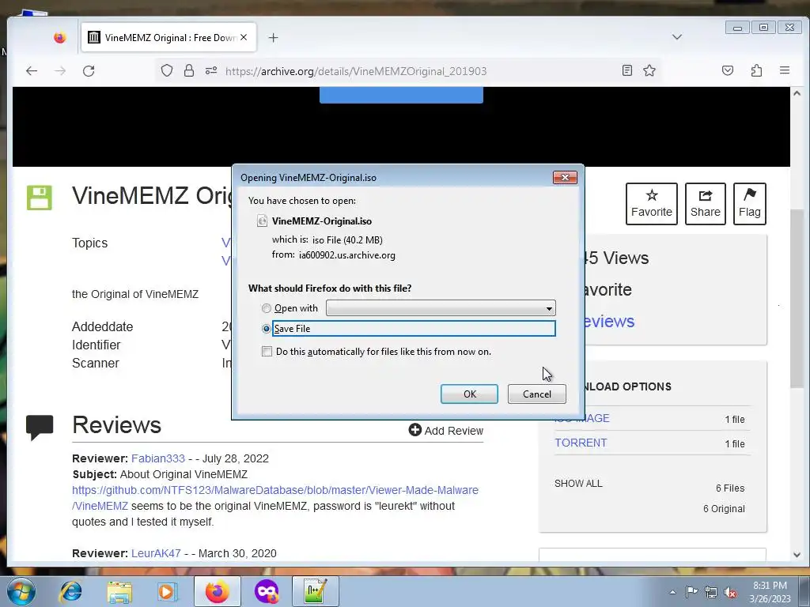The width and height of the screenshot is (810, 607).
Task: Click the Firefox taskbar icon
Action: pos(217,591)
